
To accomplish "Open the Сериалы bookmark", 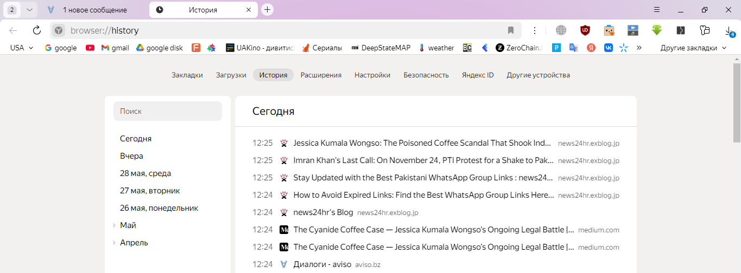I will (322, 48).
